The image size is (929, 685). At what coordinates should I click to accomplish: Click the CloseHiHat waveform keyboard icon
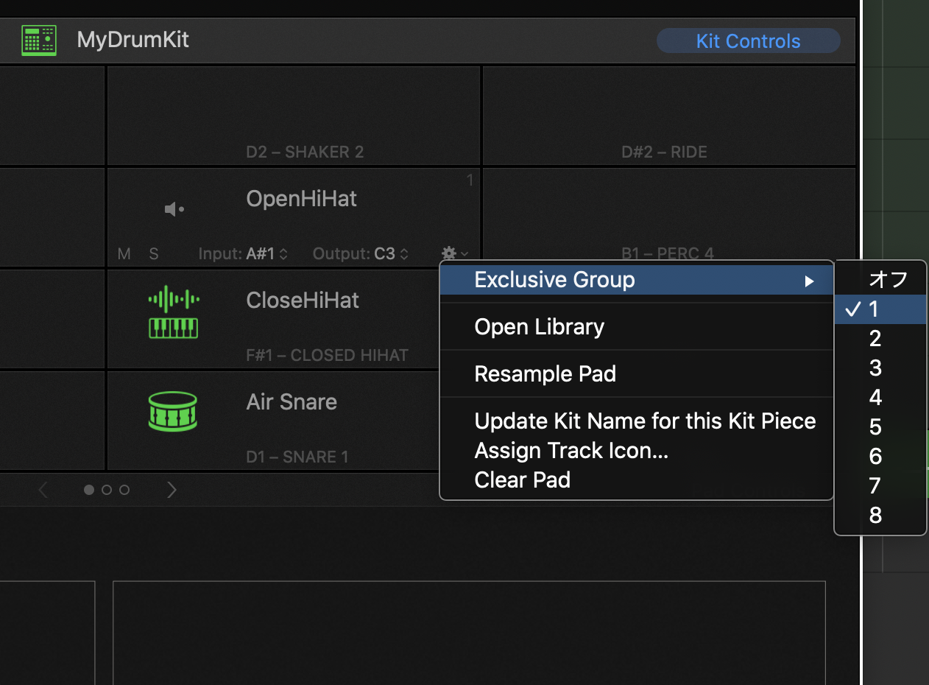174,312
